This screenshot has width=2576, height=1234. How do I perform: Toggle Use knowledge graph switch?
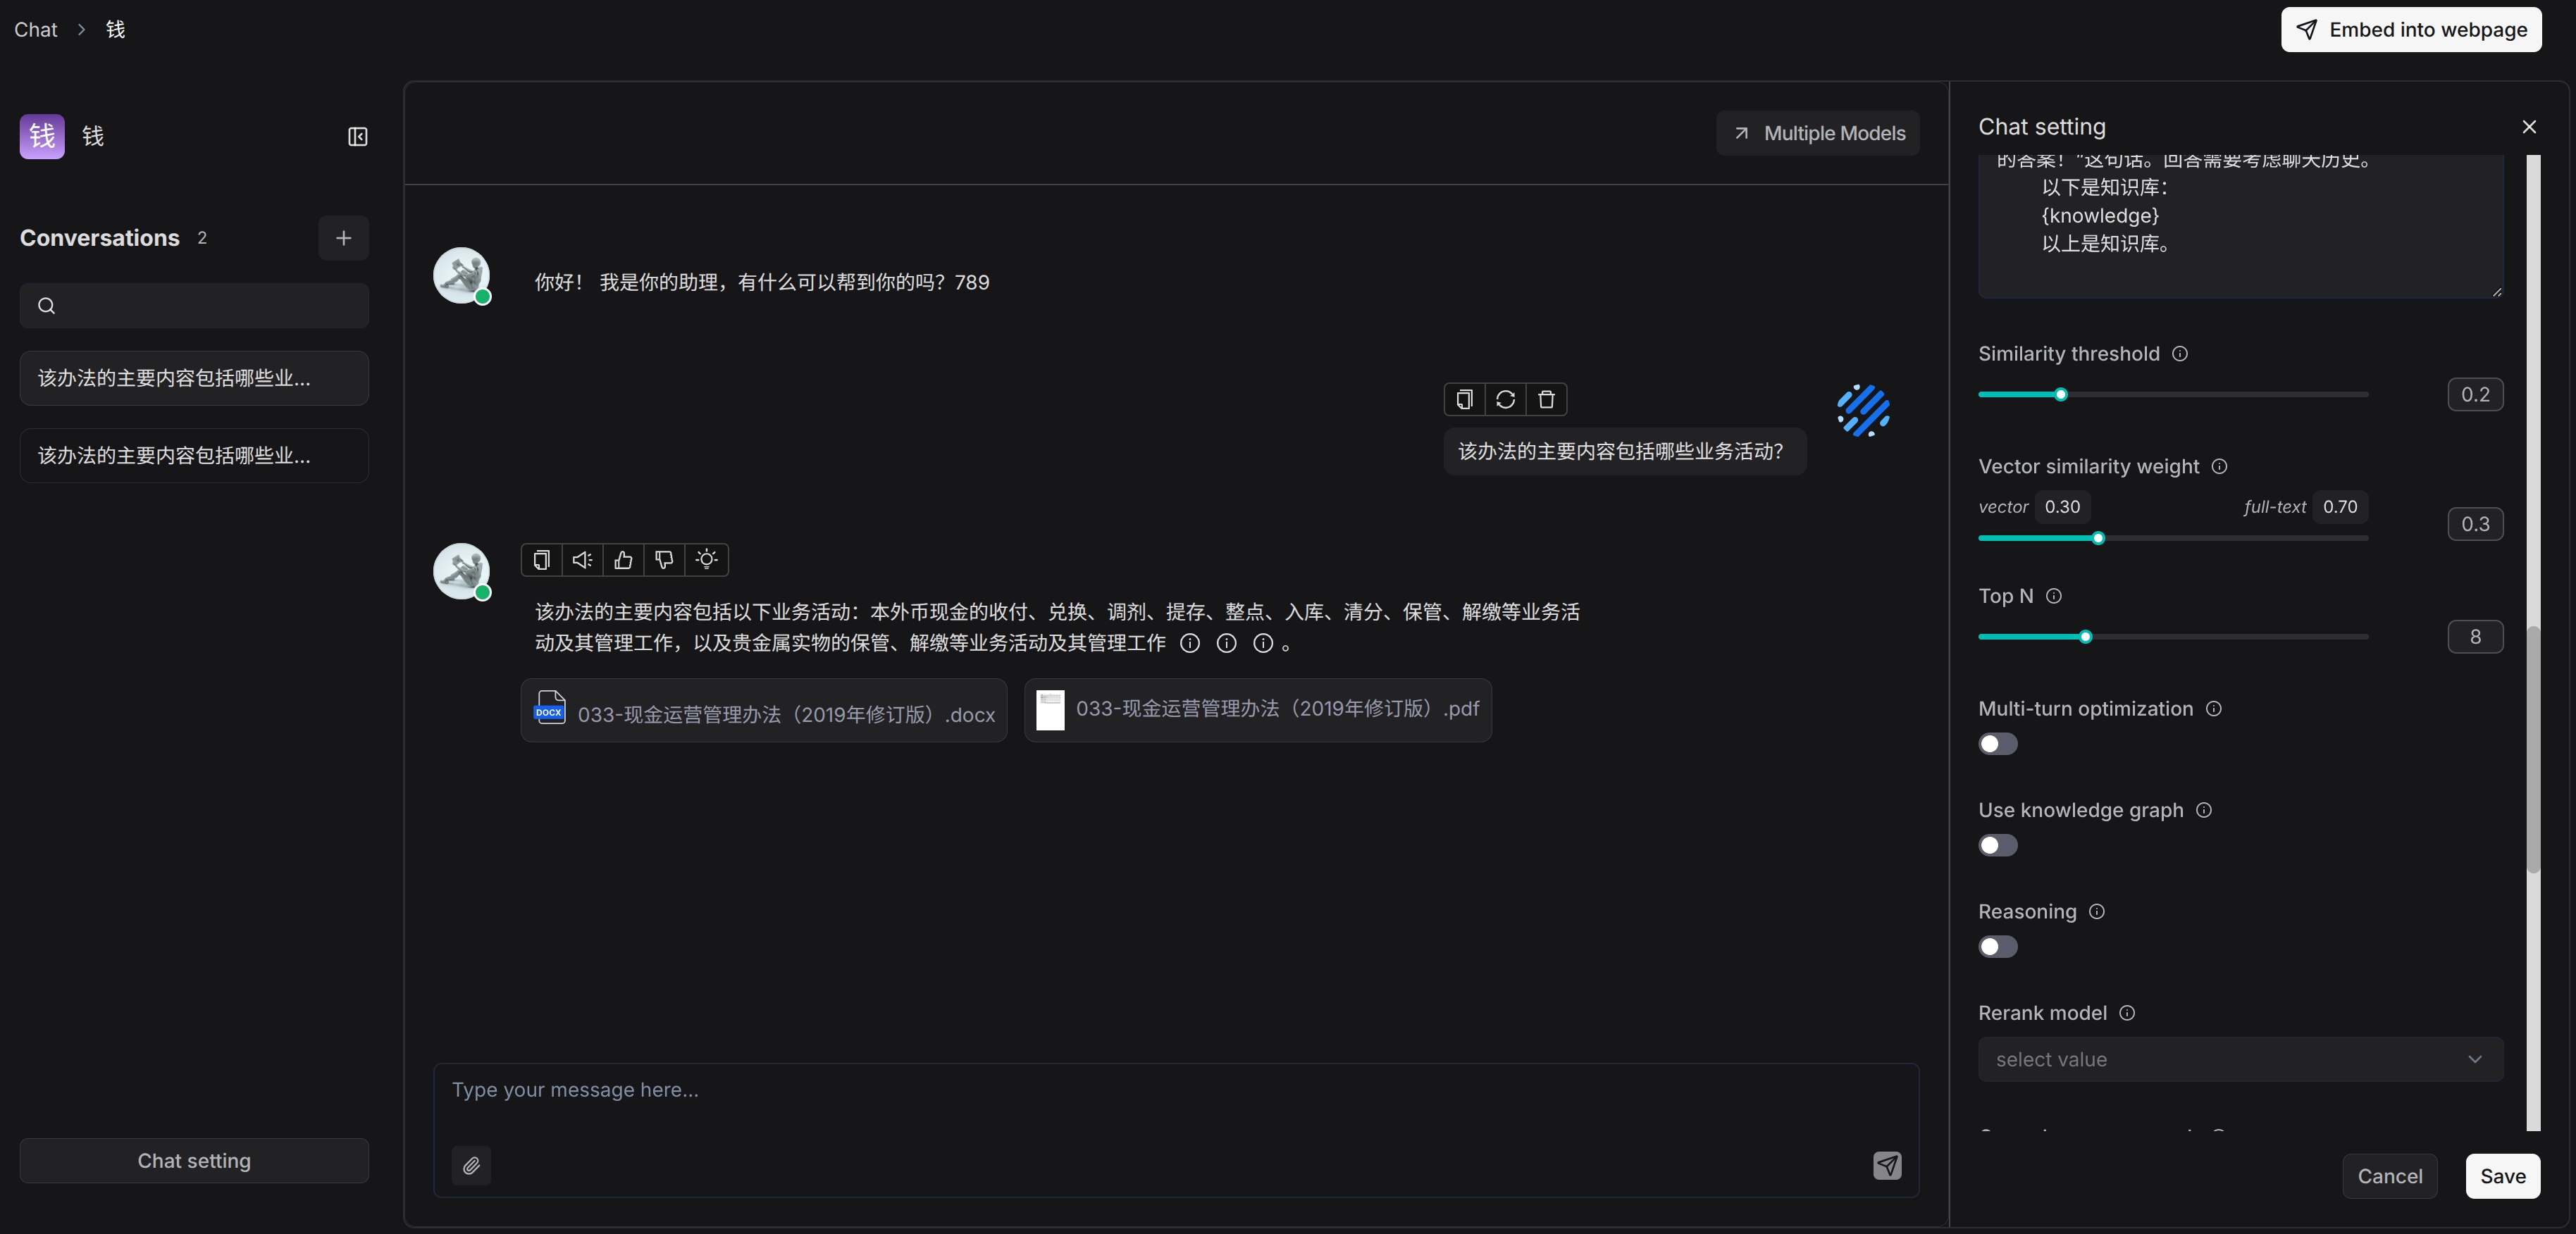[x=1997, y=846]
